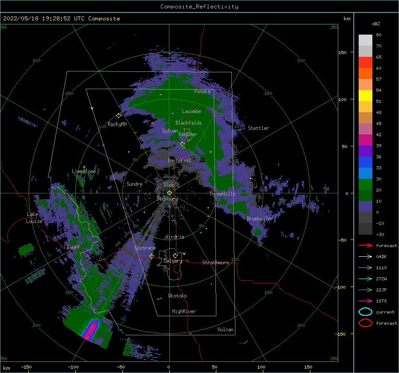Click the red forecast arrow in legend
Screen dimensions: 399x373
[x=365, y=245]
